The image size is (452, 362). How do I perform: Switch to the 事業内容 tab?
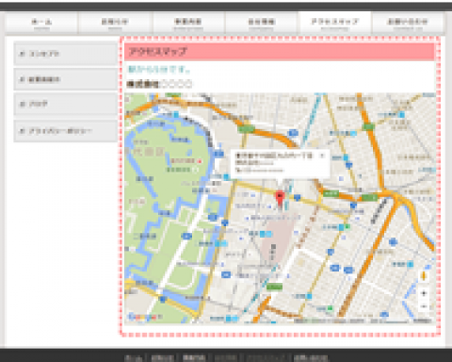point(188,23)
